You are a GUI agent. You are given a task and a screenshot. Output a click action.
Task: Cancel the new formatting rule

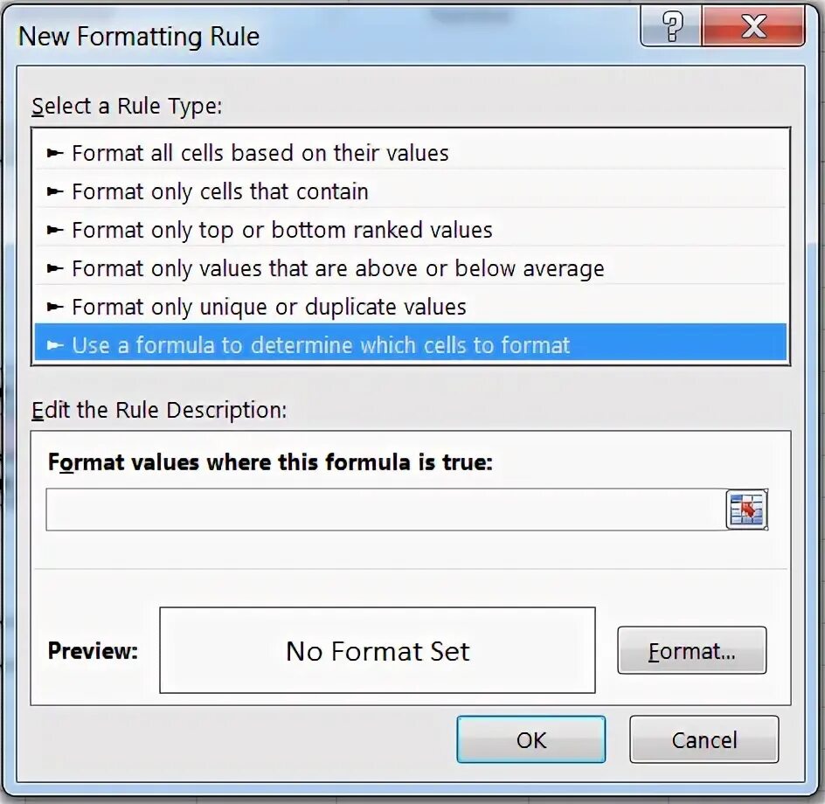pyautogui.click(x=704, y=739)
